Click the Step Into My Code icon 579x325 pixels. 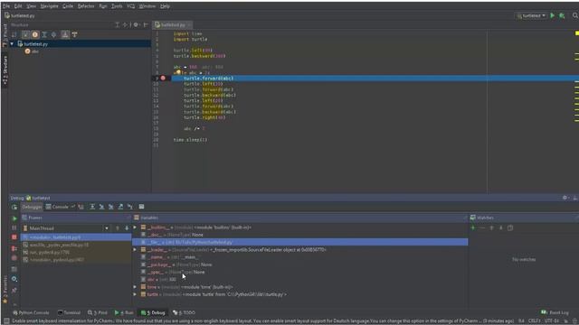(110, 207)
